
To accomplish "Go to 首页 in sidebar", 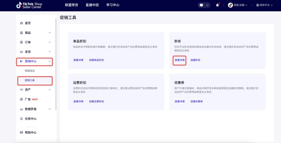I will [x=28, y=23].
